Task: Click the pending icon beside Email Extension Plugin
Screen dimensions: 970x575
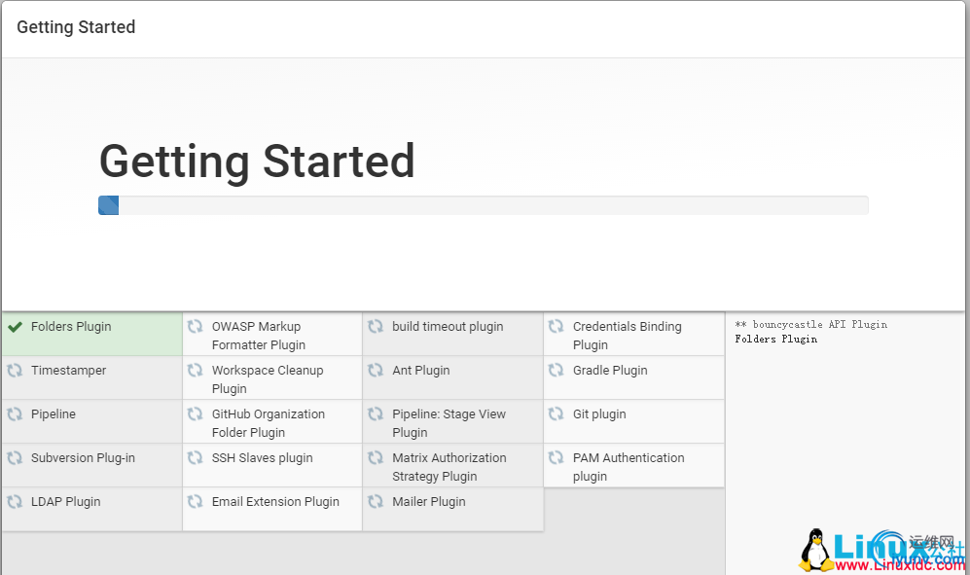Action: (196, 502)
